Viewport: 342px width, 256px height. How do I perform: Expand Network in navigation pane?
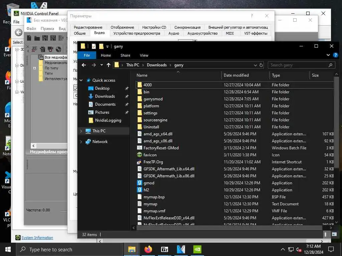(x=81, y=141)
